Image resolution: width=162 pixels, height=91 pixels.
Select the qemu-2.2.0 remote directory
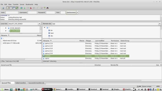(86, 43)
